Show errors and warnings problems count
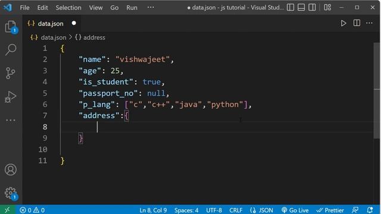Viewport: 381px width, 214px height. pos(32,210)
